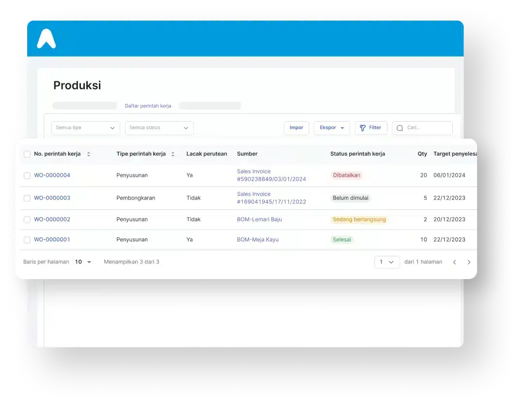Open the page number selector
This screenshot has height=405, width=511.
(386, 262)
